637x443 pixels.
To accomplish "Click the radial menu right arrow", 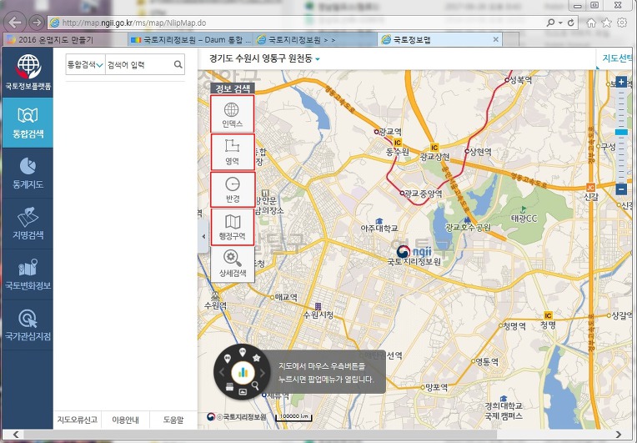I will 263,372.
